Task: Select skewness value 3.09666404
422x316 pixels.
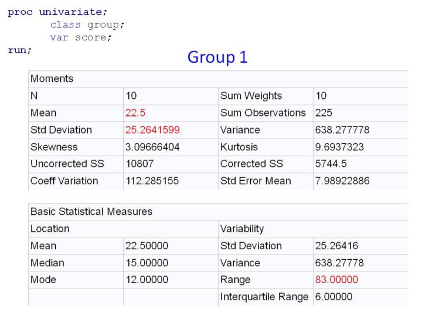Action: point(152,147)
